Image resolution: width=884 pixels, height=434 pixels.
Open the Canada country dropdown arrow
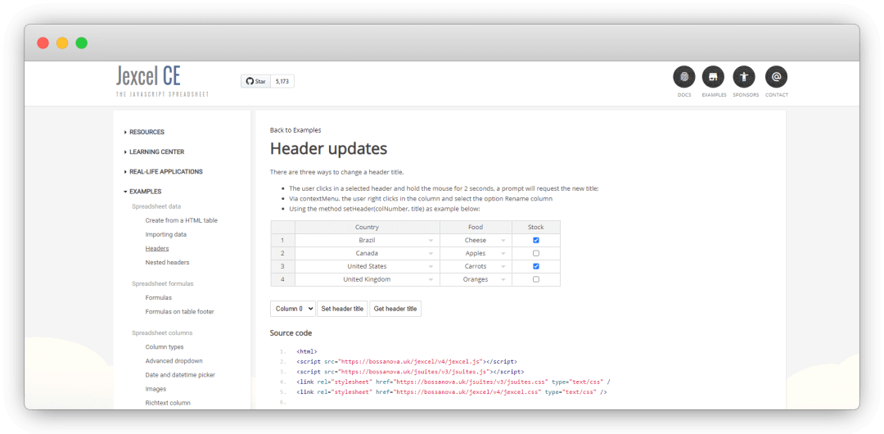pyautogui.click(x=431, y=254)
